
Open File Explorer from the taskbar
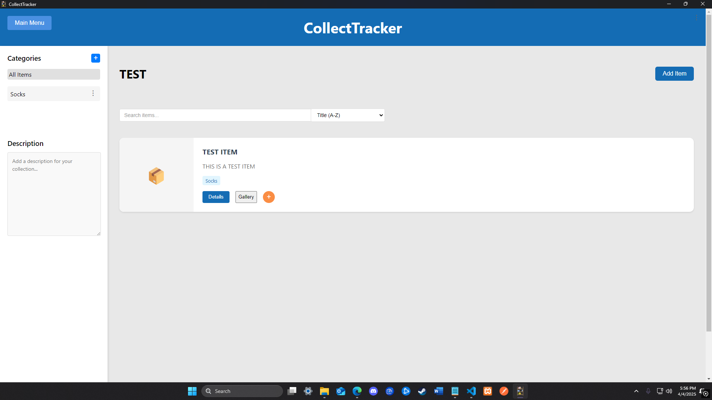324,391
